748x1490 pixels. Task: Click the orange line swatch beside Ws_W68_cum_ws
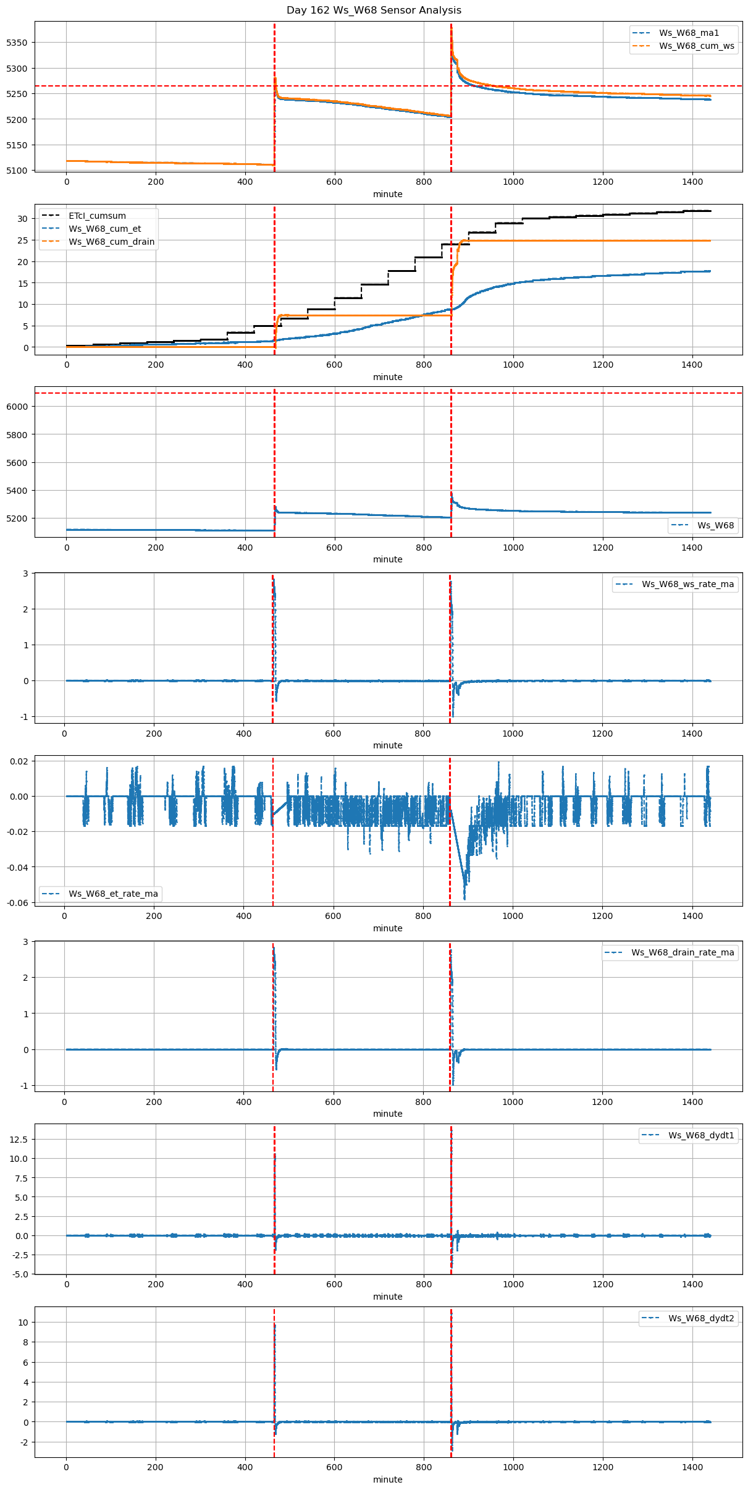coord(641,46)
